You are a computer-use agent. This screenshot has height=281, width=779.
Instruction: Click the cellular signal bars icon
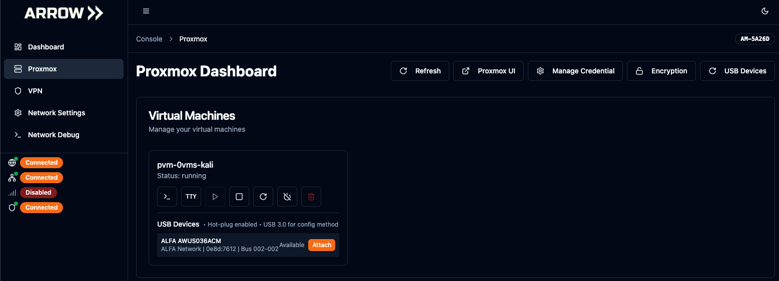tap(13, 193)
